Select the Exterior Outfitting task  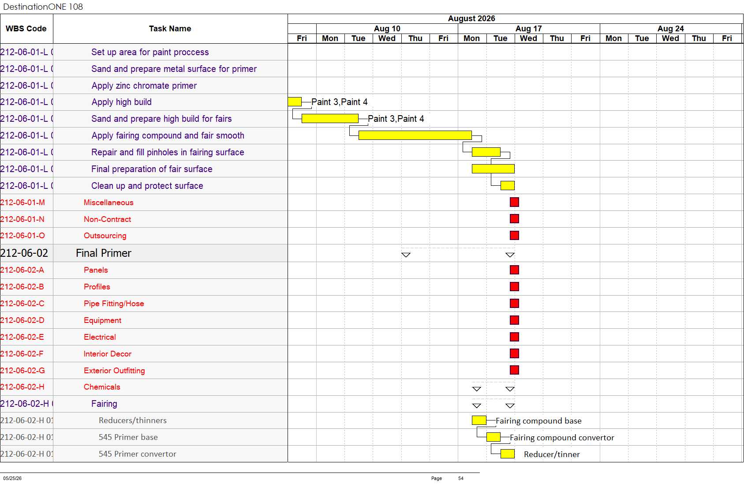coord(114,371)
